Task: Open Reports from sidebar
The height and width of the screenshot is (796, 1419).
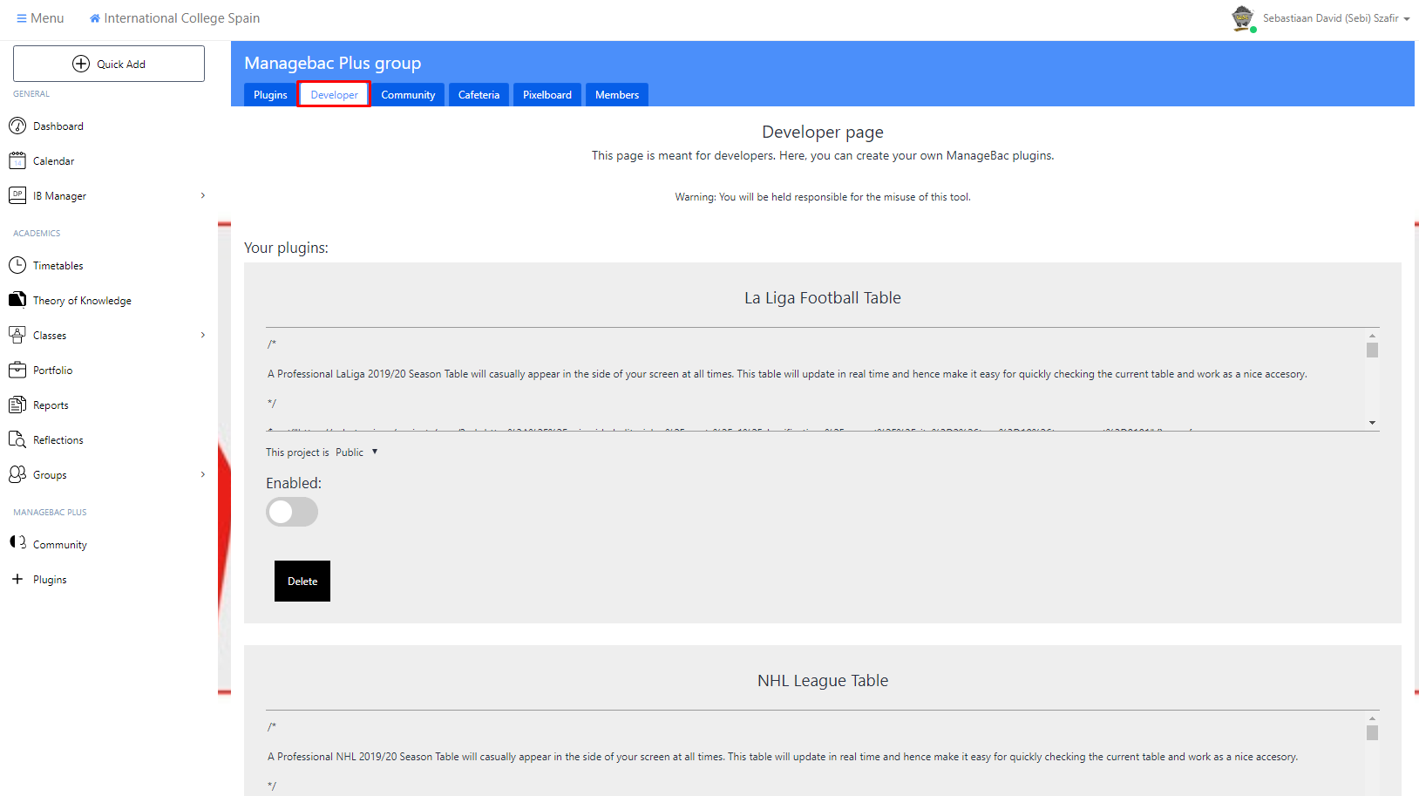Action: pos(51,405)
